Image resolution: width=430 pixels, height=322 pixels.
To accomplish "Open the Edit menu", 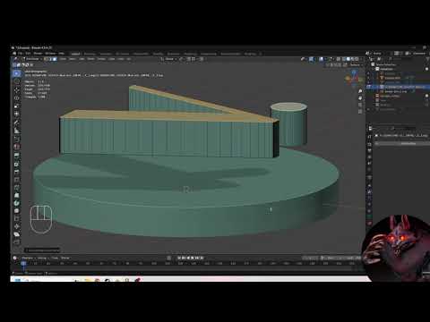I will (28, 54).
